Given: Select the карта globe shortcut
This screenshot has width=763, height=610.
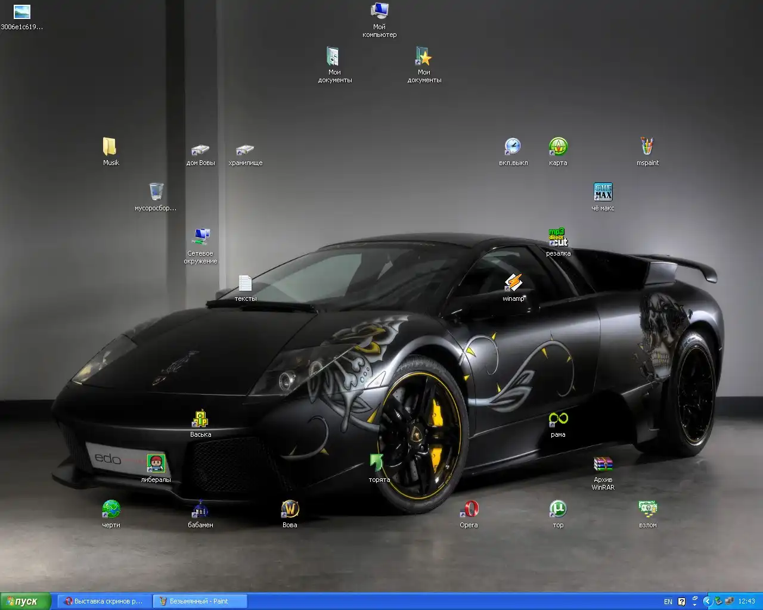Looking at the screenshot, I should click(558, 147).
